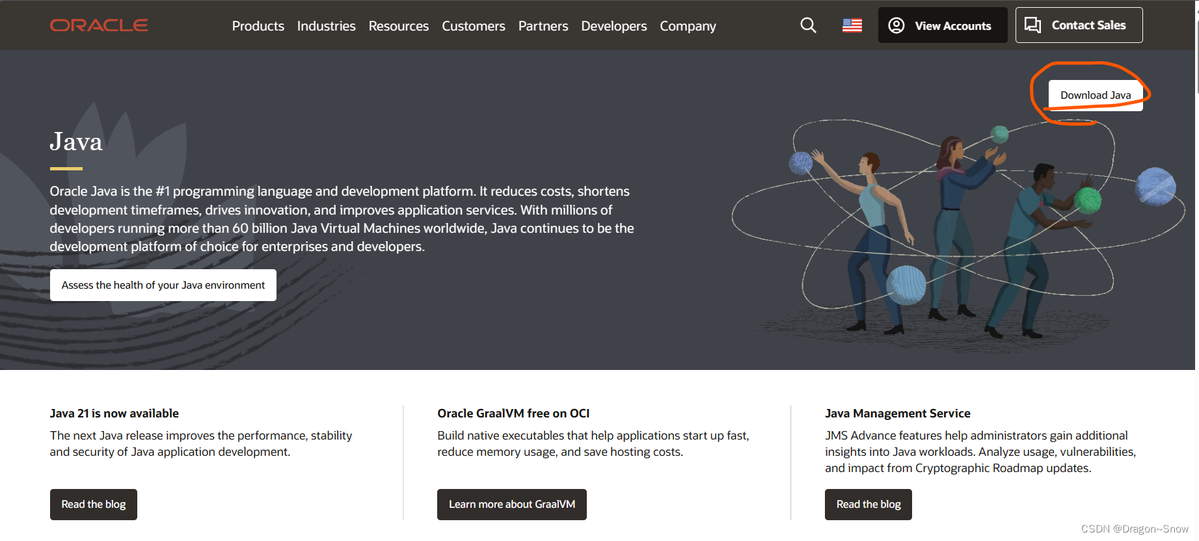The width and height of the screenshot is (1199, 541).
Task: Click the Contact Sales button
Action: coord(1079,25)
